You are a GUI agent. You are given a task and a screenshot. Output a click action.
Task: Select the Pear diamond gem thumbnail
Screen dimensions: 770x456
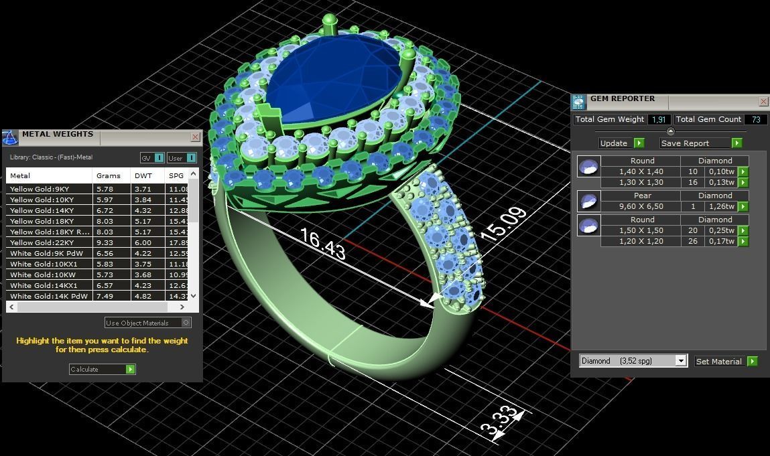coord(588,201)
